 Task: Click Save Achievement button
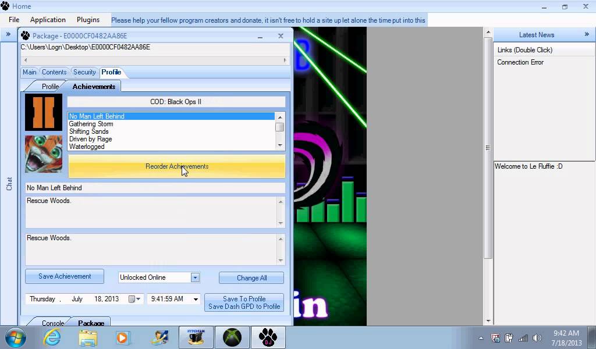point(65,276)
